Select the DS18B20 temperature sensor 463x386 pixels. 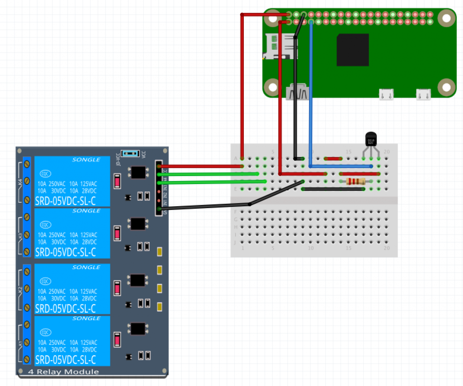click(x=371, y=139)
